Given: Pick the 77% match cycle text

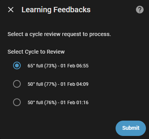Looking at the screenshot, I should click(58, 84).
